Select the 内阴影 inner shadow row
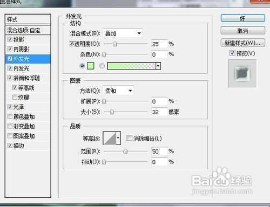Screen dimensions: 270x207 point(28,49)
